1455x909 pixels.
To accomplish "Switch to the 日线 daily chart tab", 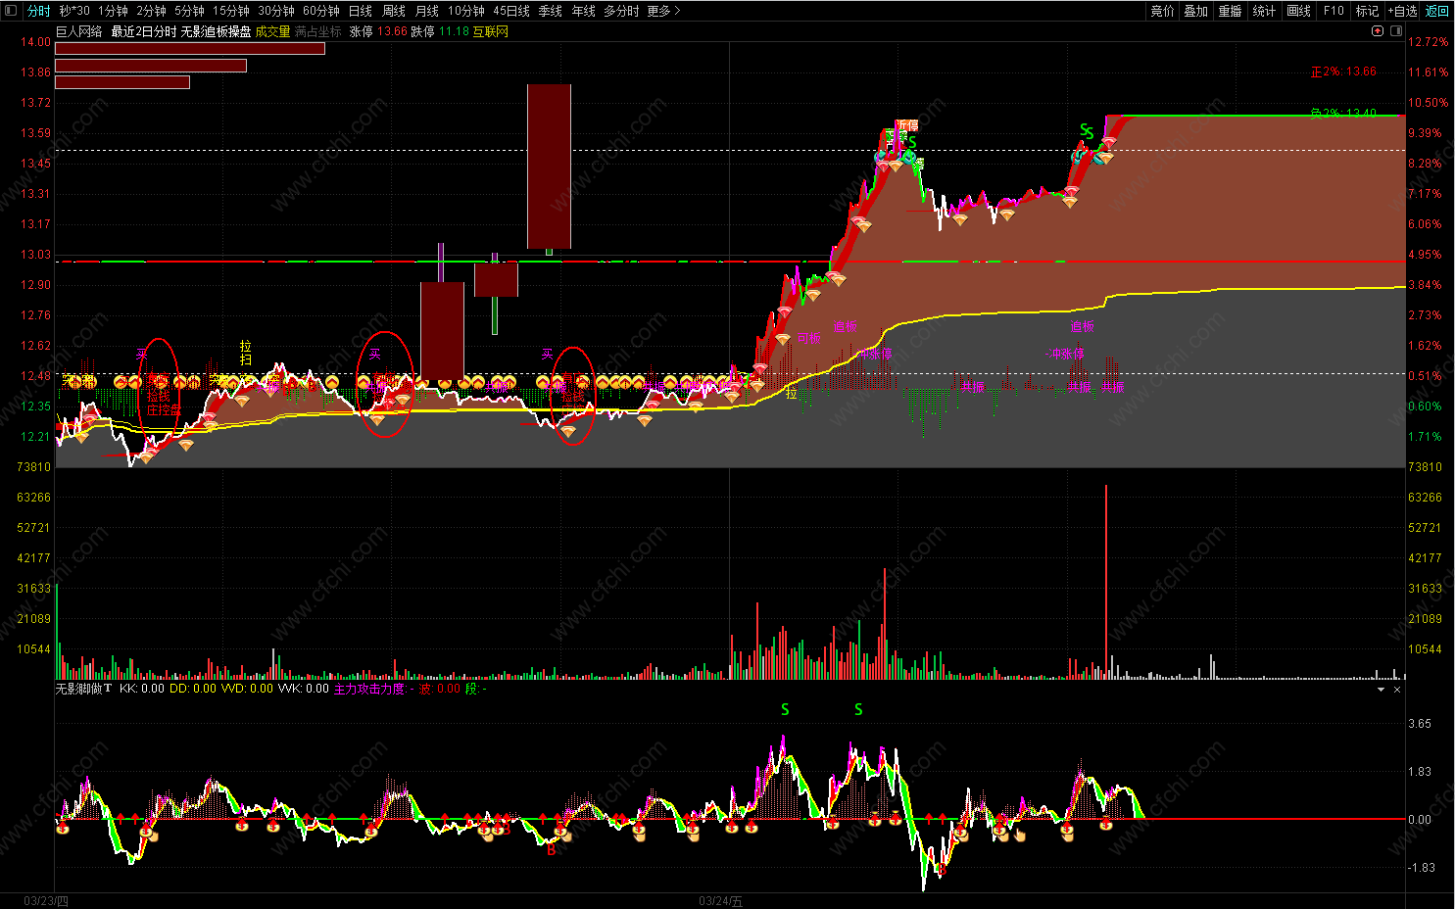I will pyautogui.click(x=361, y=11).
